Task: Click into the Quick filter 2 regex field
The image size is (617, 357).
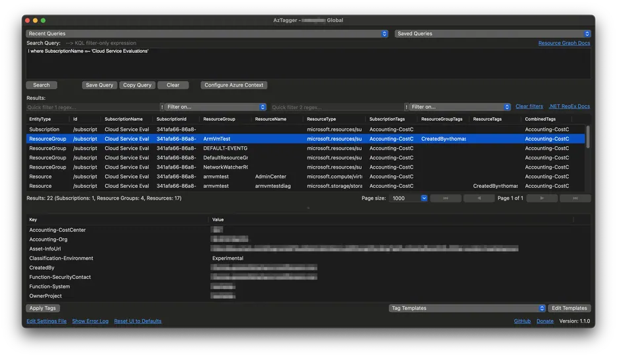Action: click(337, 107)
